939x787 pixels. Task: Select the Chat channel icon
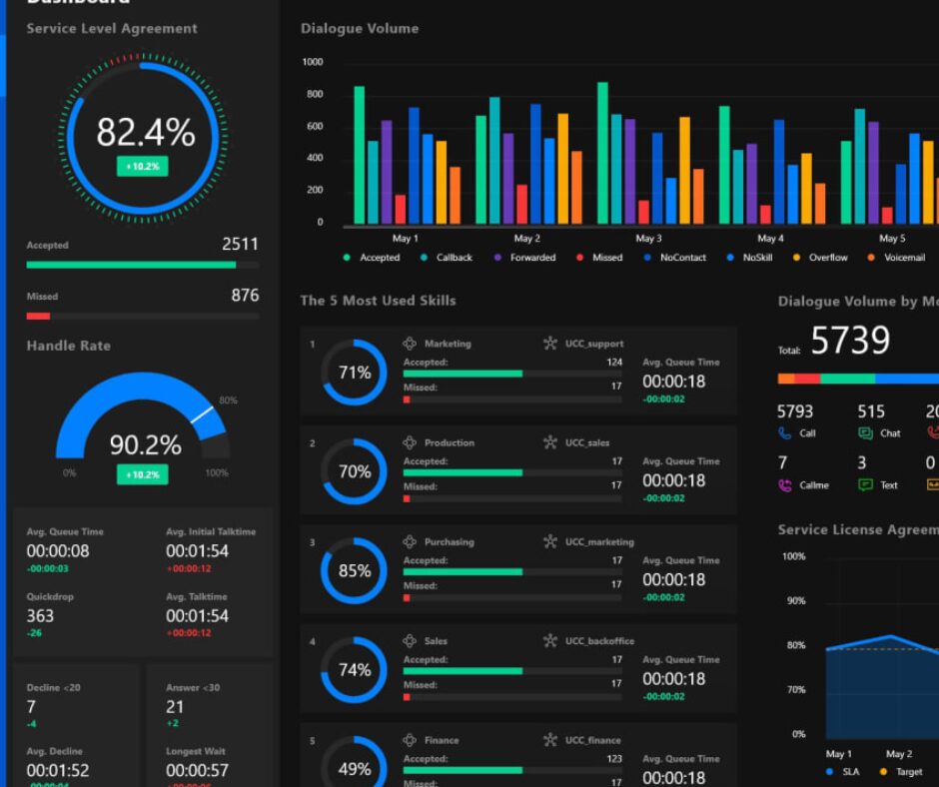[865, 433]
